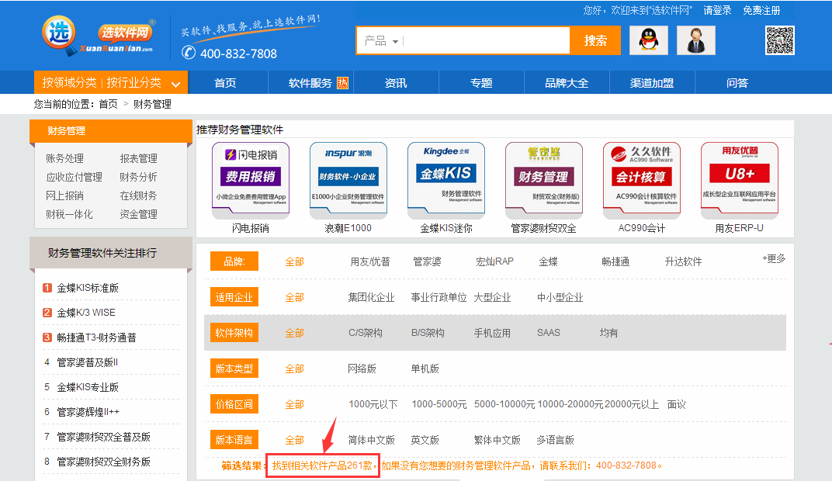This screenshot has height=481, width=832.
Task: Open 浪潮E1000 product thumbnail
Action: click(x=348, y=180)
